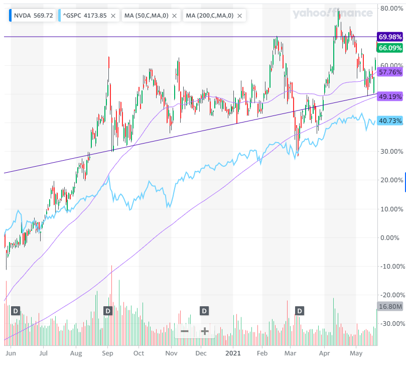
Task: Click the 0.00% axis label
Action: pos(389,237)
